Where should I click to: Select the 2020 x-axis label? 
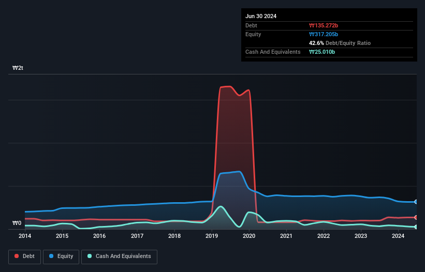coord(249,236)
